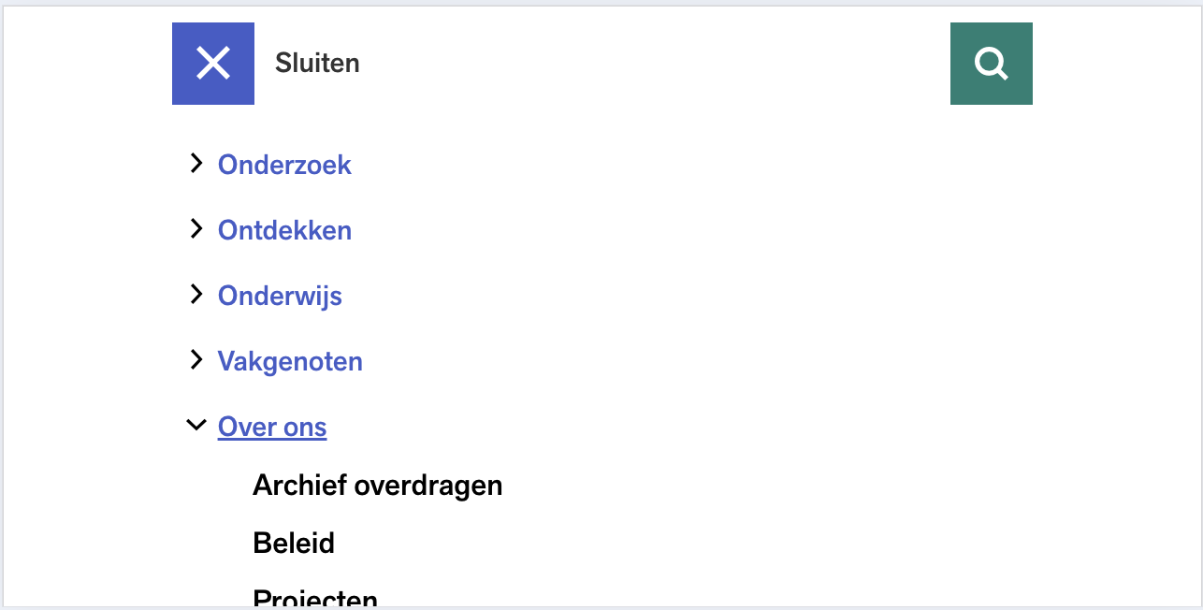Open the Onderwijs menu link
This screenshot has width=1203, height=610.
(280, 296)
